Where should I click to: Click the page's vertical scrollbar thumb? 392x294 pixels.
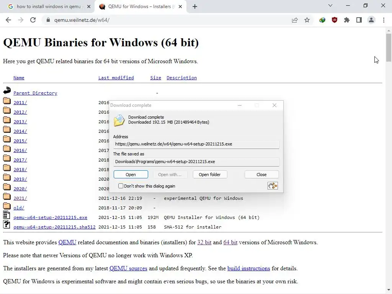(x=389, y=47)
